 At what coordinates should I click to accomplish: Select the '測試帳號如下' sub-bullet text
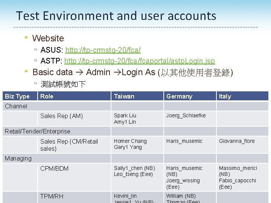63,84
